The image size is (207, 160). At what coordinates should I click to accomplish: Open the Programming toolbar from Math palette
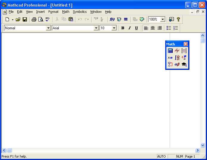(x=170, y=64)
